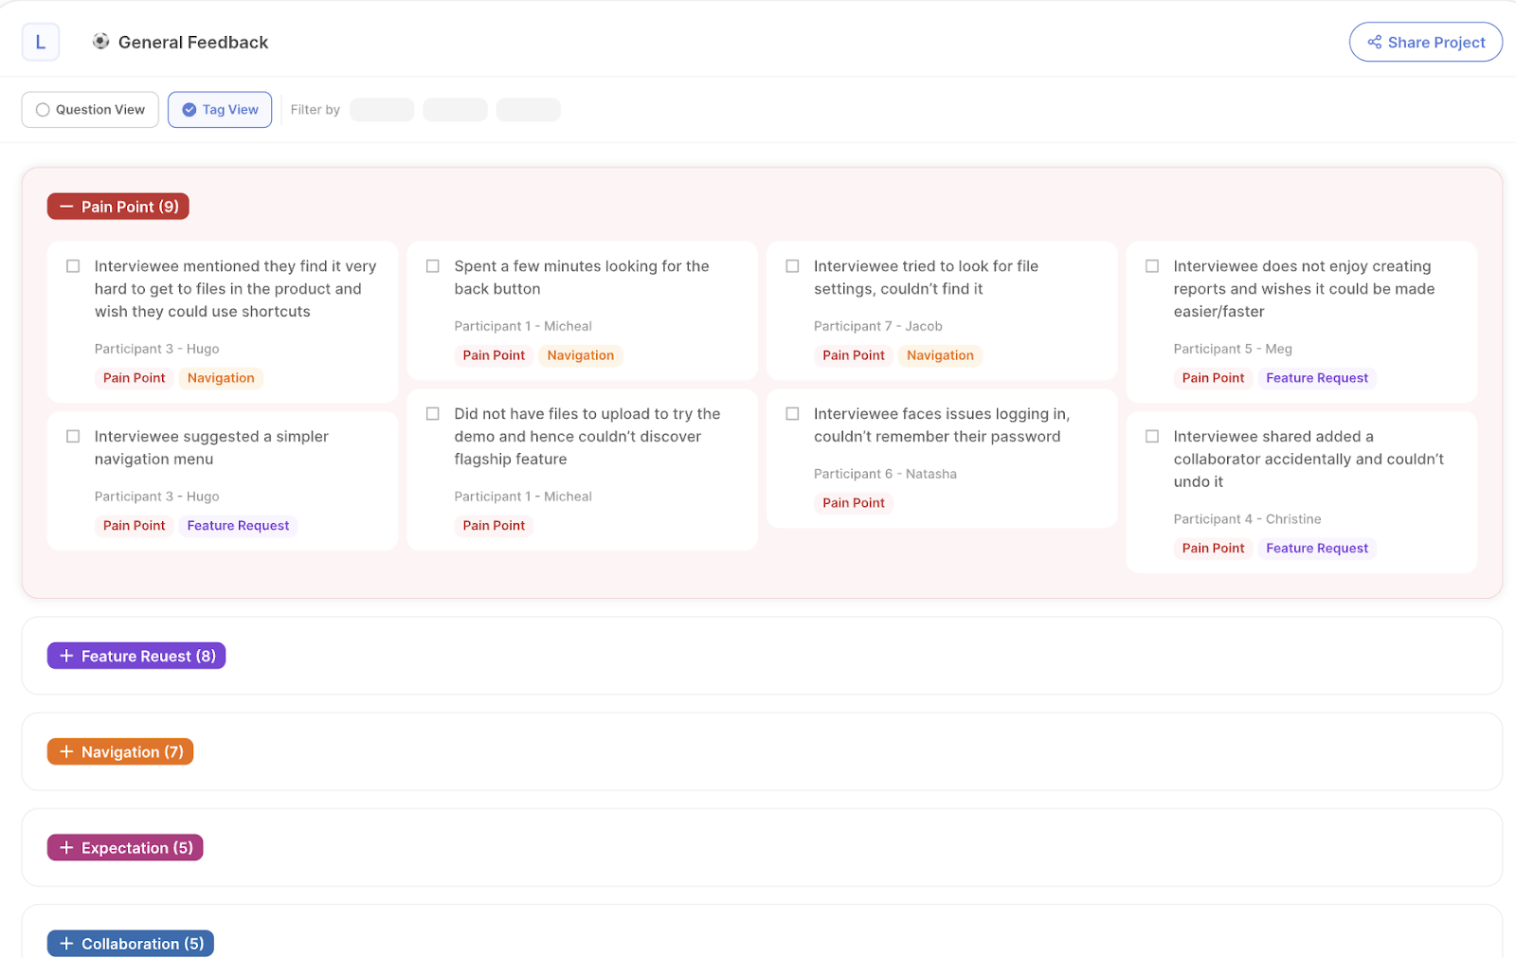Viewport: 1516px width, 958px height.
Task: Open the second Filter by pill
Action: pyautogui.click(x=455, y=110)
